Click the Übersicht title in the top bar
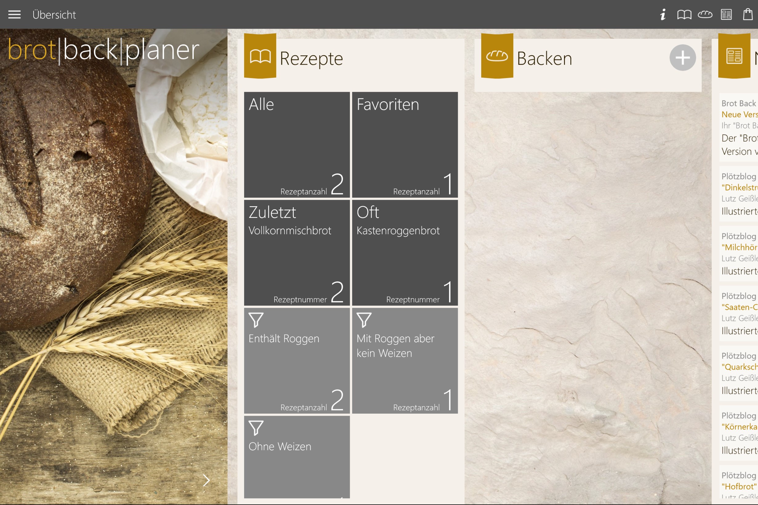Image resolution: width=758 pixels, height=505 pixels. pyautogui.click(x=54, y=14)
